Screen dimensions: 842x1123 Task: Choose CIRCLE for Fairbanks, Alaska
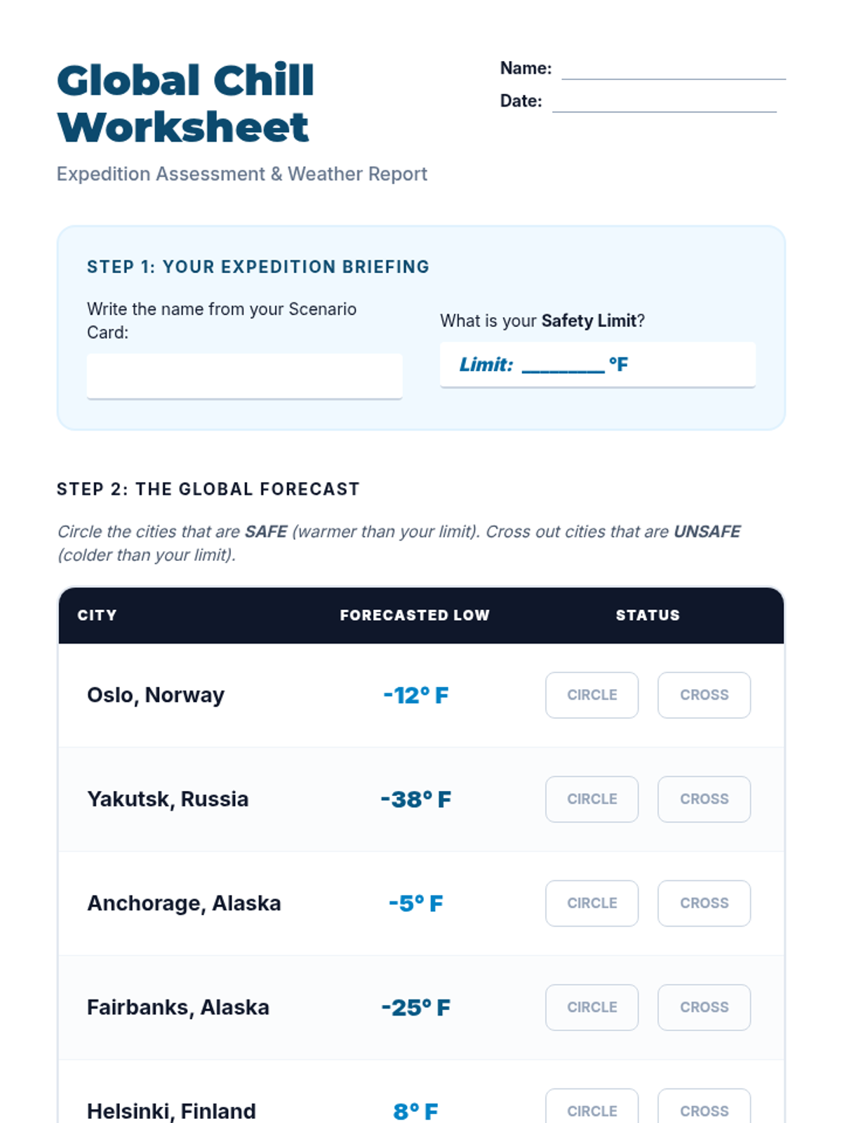592,1007
